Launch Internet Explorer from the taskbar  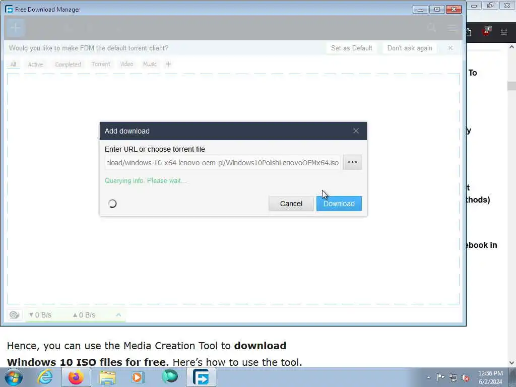[x=45, y=377]
